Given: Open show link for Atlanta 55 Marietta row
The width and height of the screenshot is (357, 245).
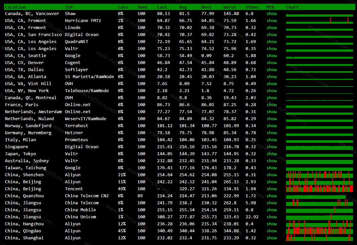Looking at the screenshot, I should click(272, 77).
